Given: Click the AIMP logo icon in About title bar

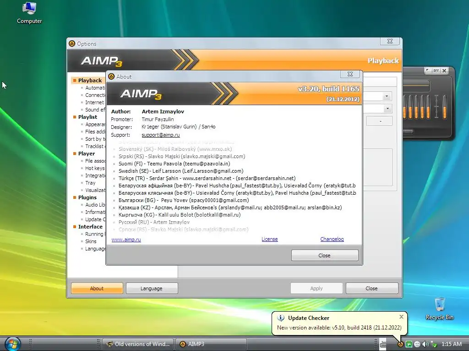Looking at the screenshot, I should point(111,76).
